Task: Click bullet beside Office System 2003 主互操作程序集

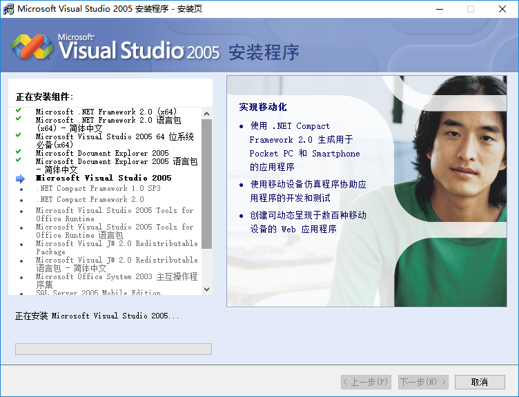Action: point(21,278)
